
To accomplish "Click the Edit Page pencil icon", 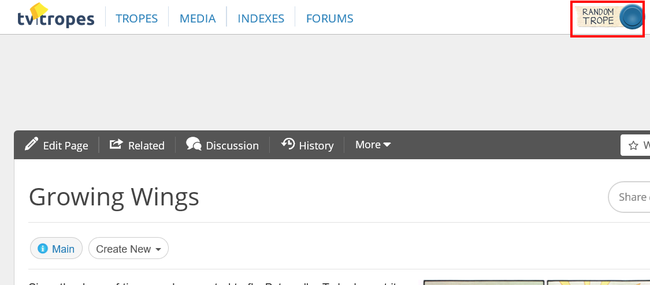I will coord(32,144).
